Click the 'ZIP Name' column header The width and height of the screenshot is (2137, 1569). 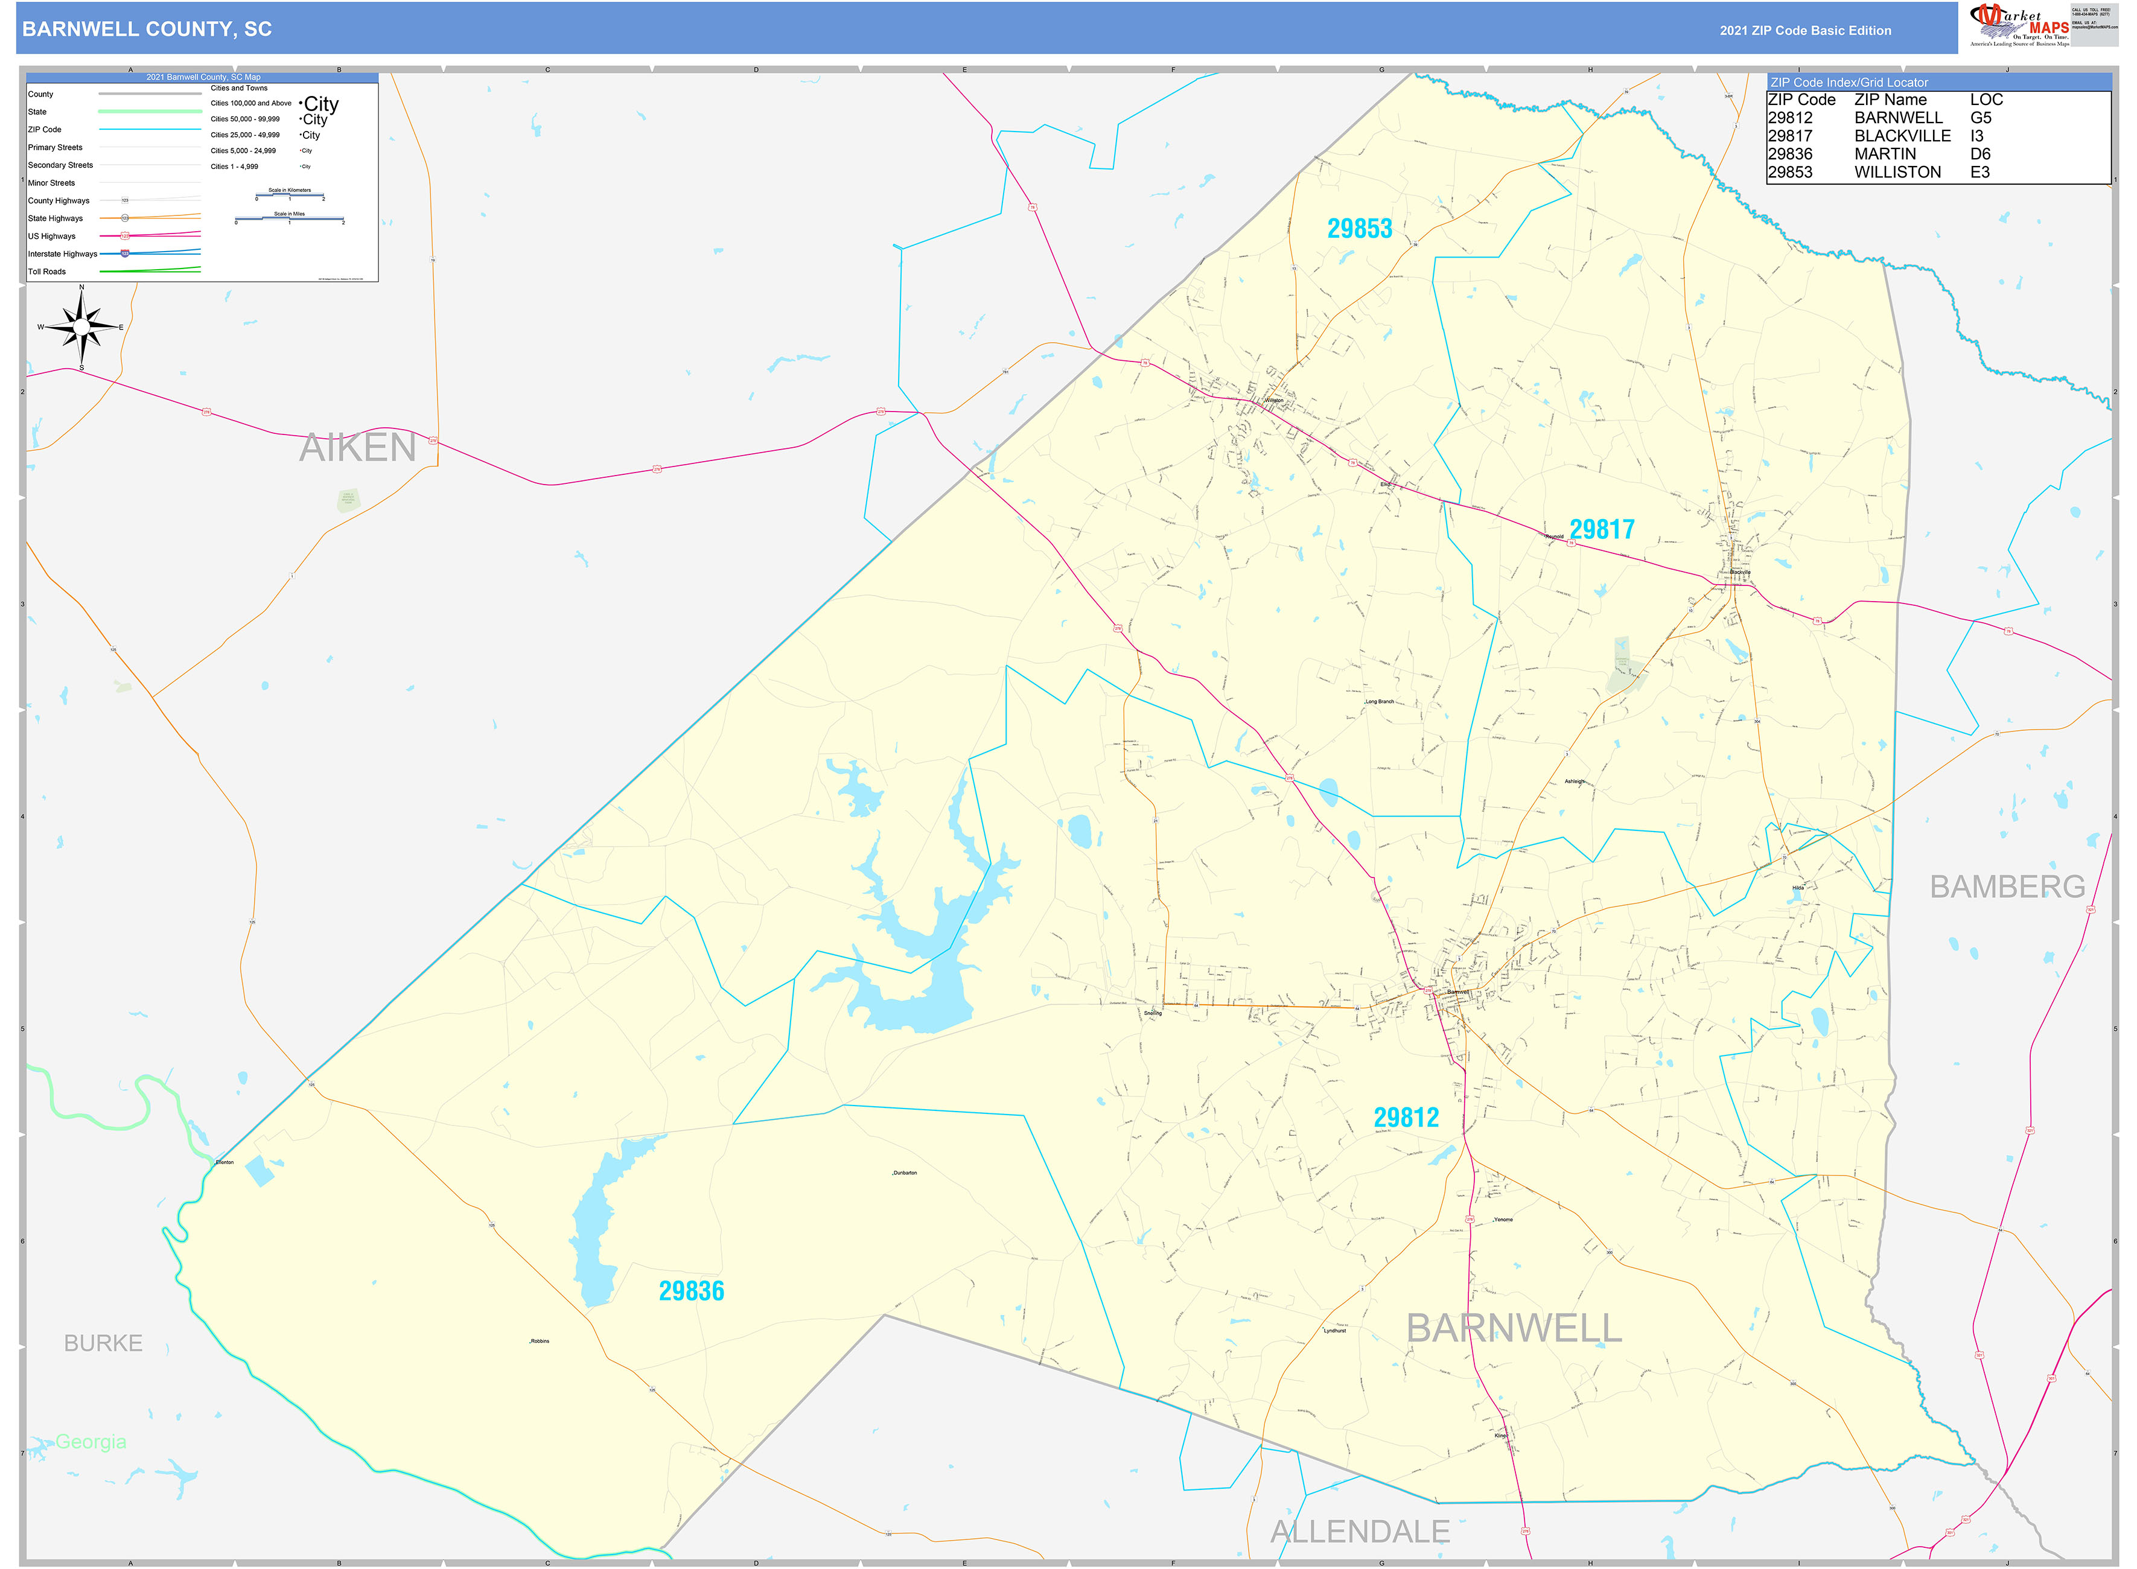[1890, 100]
